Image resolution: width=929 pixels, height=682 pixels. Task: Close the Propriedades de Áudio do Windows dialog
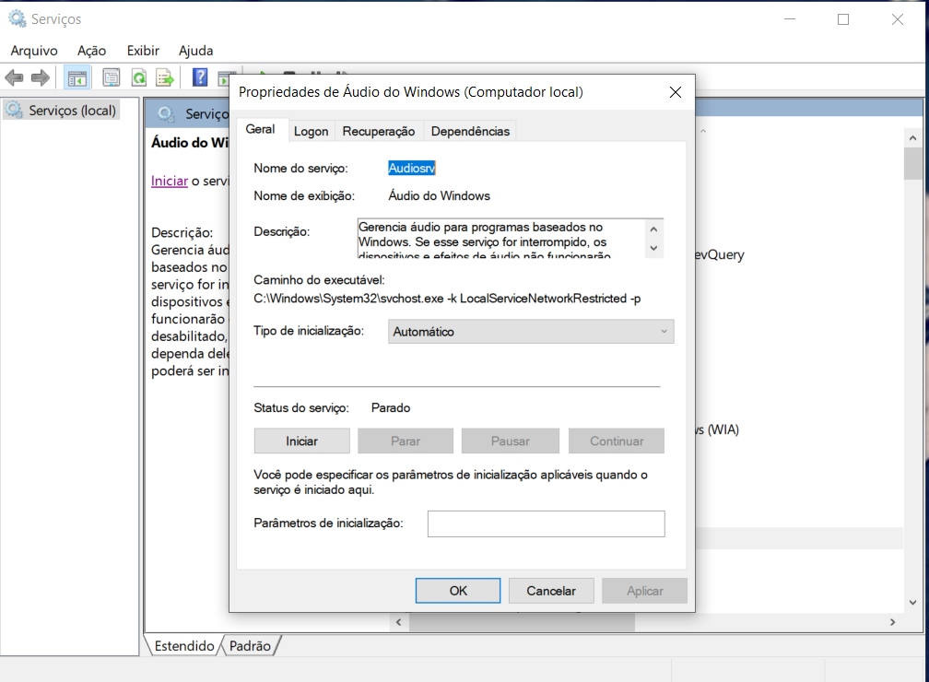(x=676, y=92)
